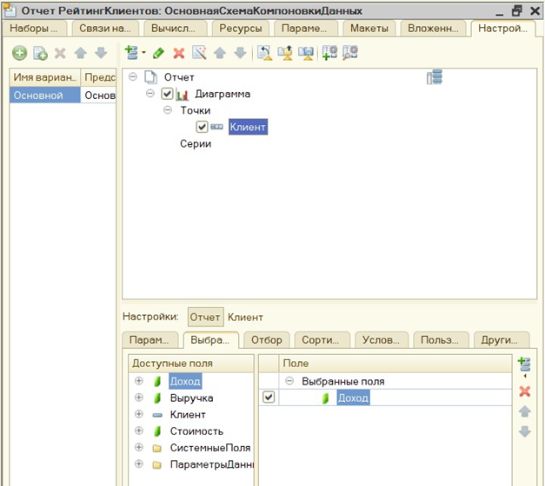Viewport: 545px width, 486px height.
Task: Open the Други... settings tab
Action: 501,340
